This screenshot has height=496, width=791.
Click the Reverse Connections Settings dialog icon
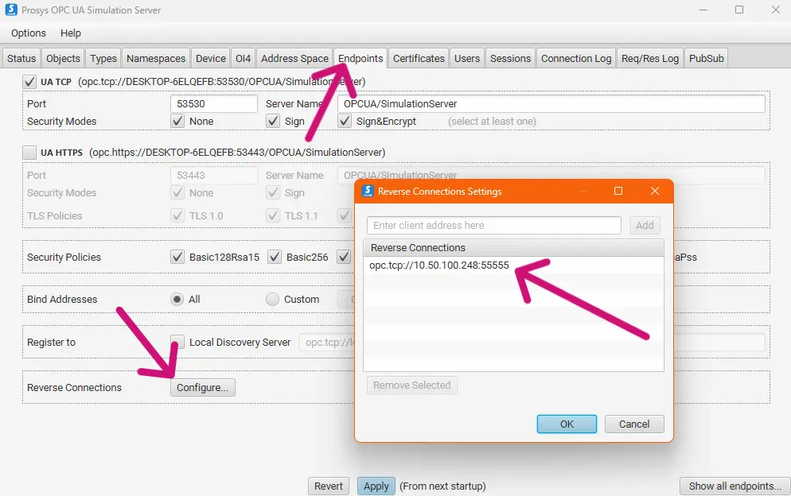[x=368, y=191]
